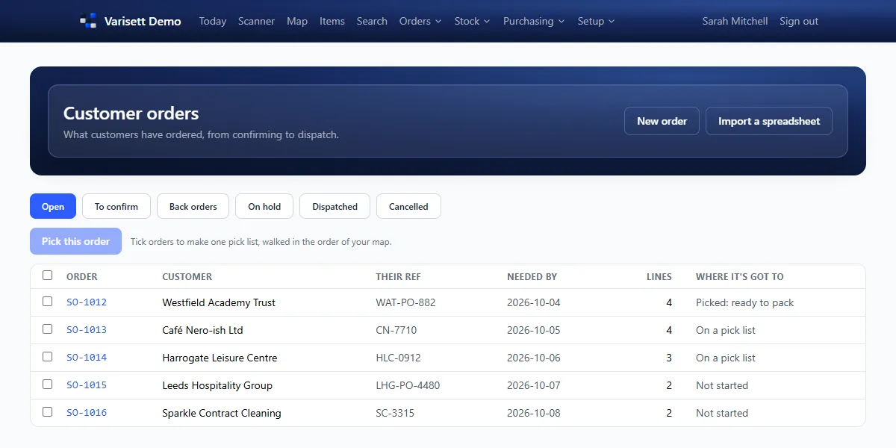
Task: Open order SO-1016 link
Action: [87, 413]
